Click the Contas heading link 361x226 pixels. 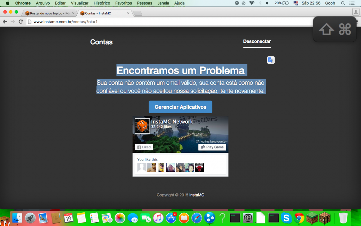tap(101, 42)
